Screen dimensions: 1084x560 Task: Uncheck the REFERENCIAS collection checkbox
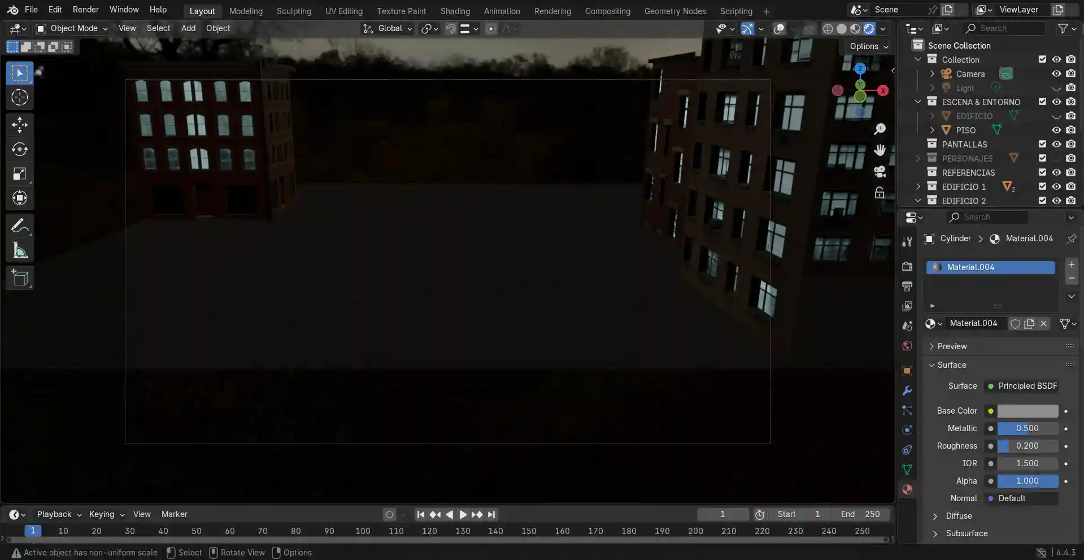click(1042, 172)
